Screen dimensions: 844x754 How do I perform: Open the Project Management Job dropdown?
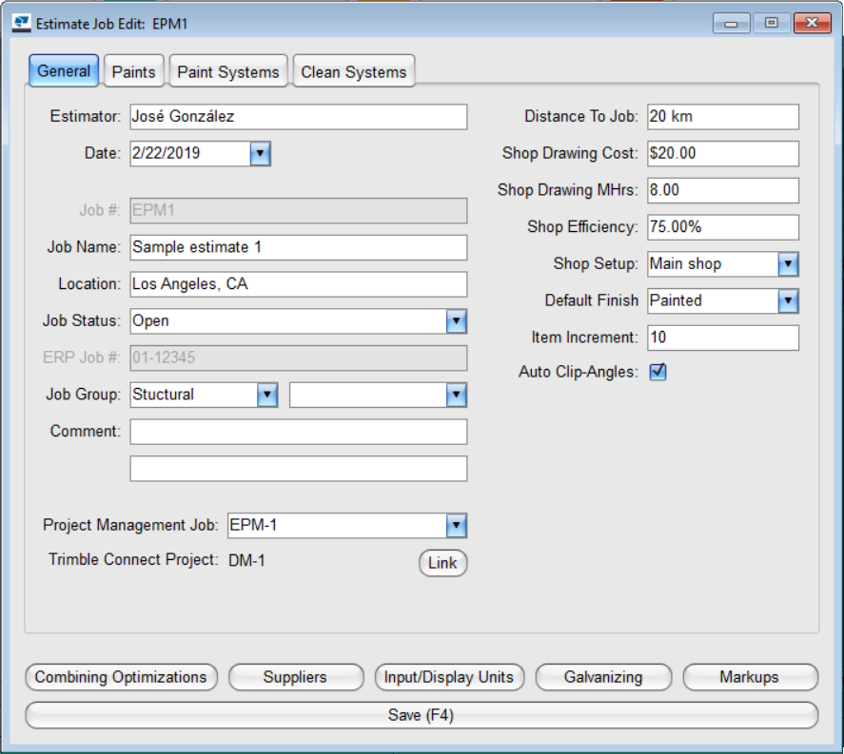click(457, 526)
